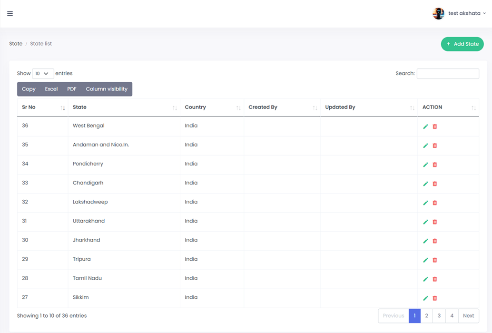Delete the Sikkim row

(434, 298)
